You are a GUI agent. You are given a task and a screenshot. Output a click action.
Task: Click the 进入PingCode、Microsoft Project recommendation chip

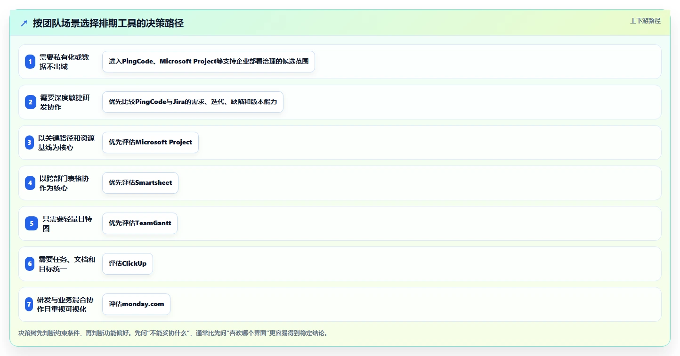pyautogui.click(x=209, y=62)
